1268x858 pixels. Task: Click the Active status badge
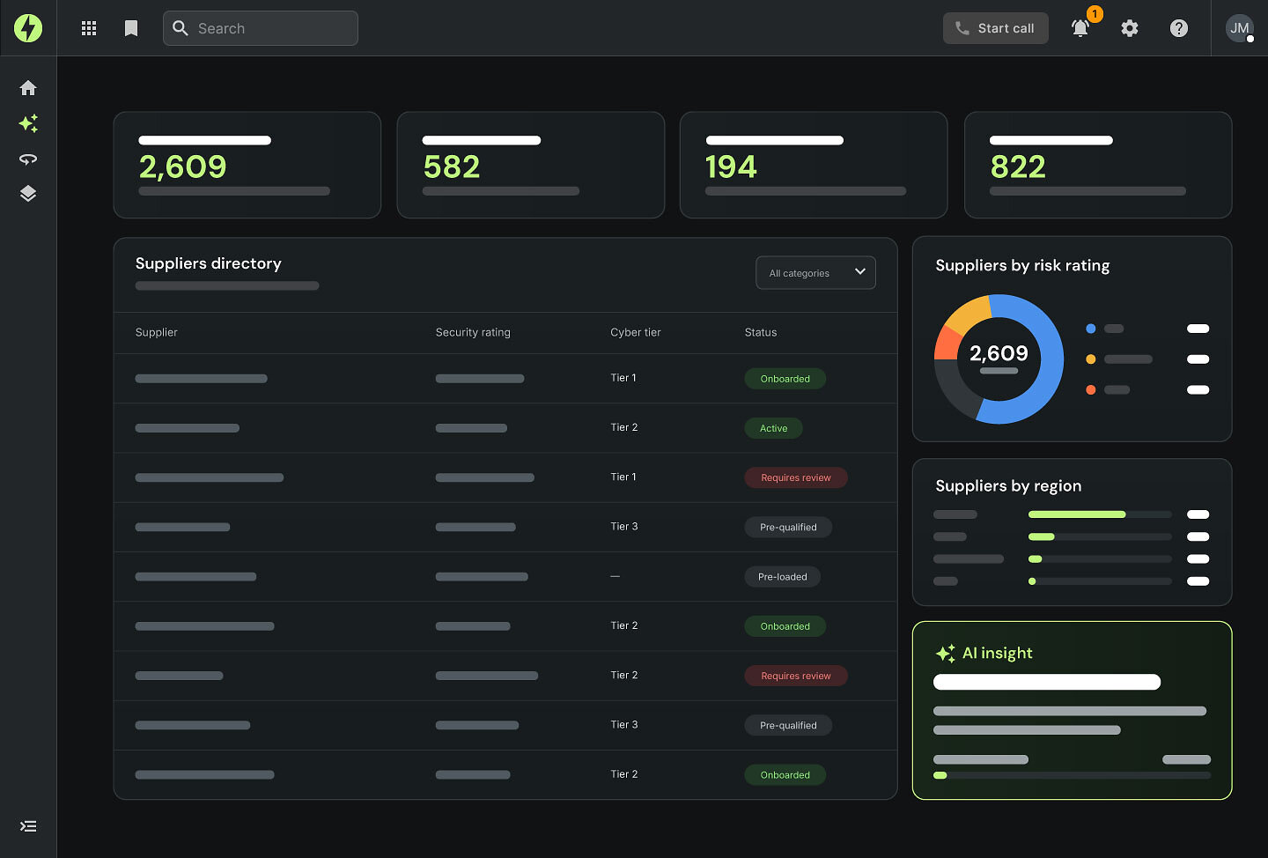(774, 428)
